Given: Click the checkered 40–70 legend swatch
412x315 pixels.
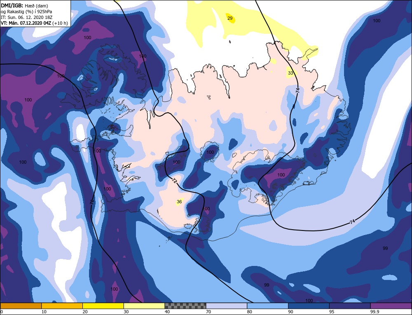Looking at the screenshot, I should click(185, 306).
